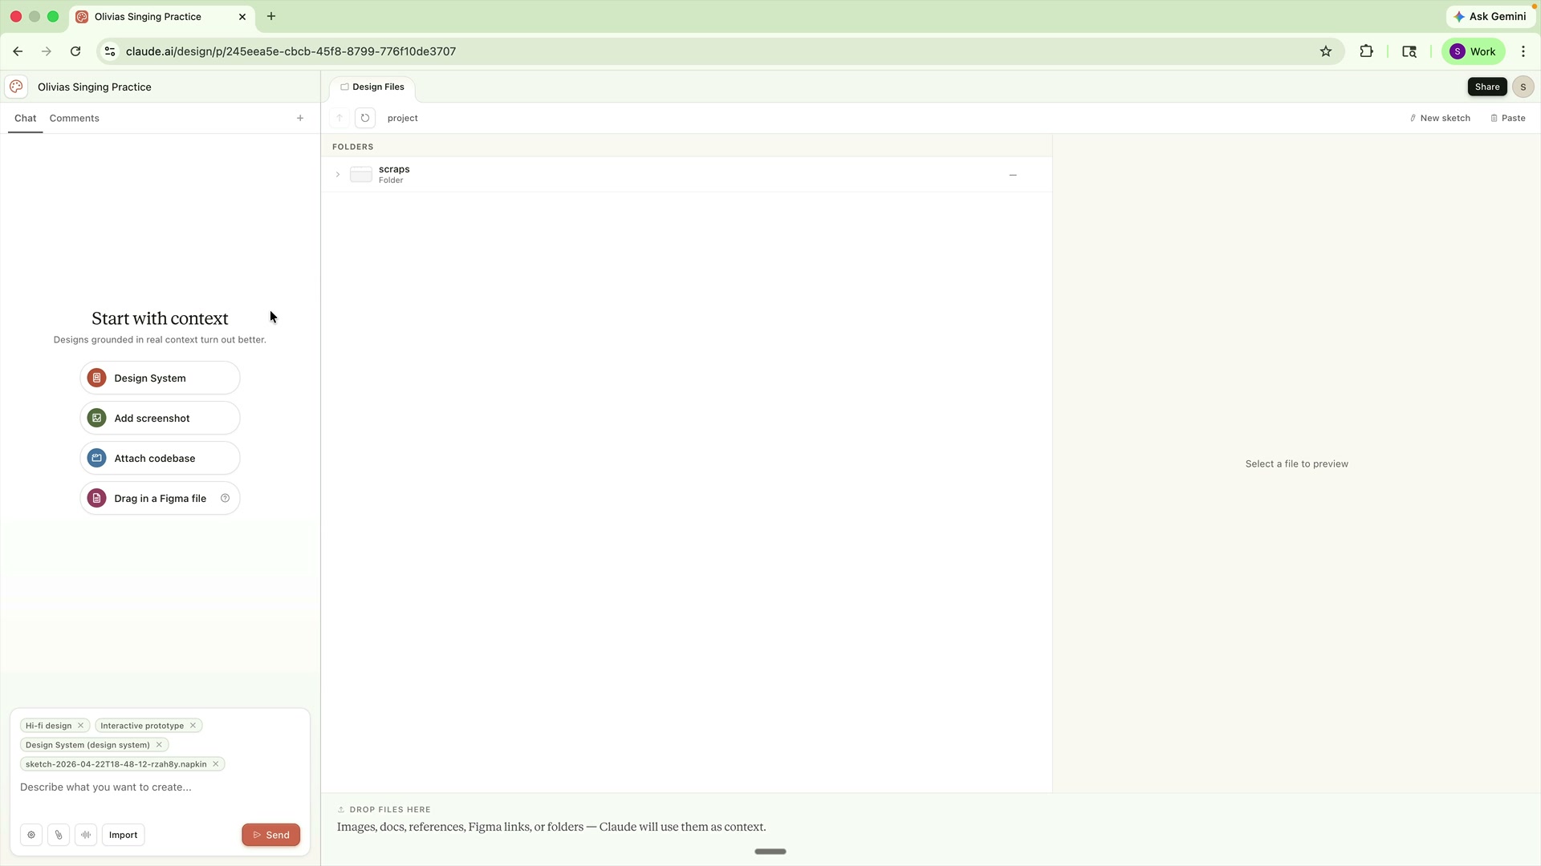
Task: Click the New sketch button
Action: pyautogui.click(x=1440, y=118)
